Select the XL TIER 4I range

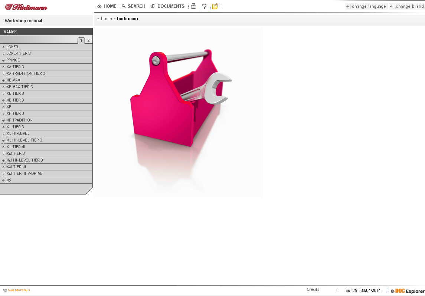coord(46,147)
